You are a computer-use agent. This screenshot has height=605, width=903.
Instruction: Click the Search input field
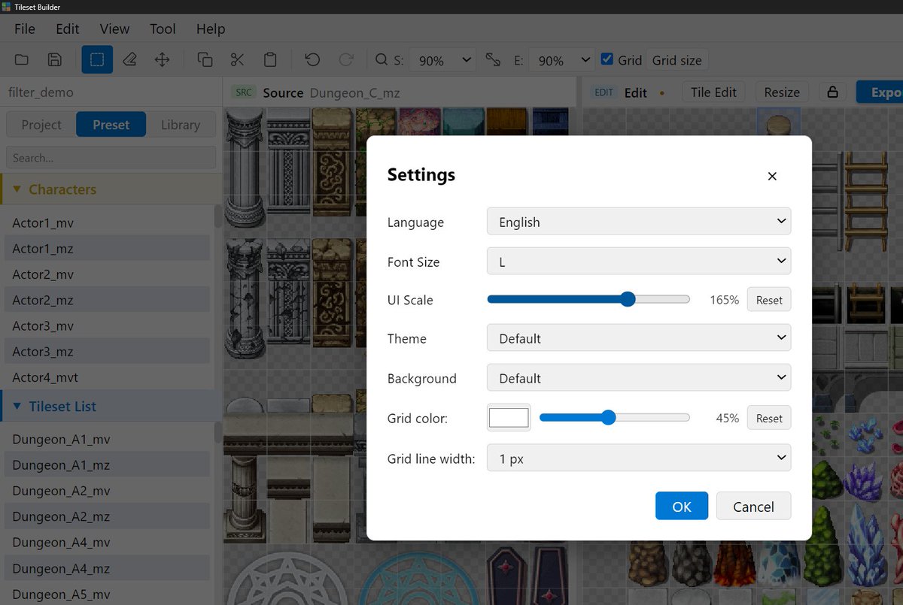pyautogui.click(x=111, y=158)
